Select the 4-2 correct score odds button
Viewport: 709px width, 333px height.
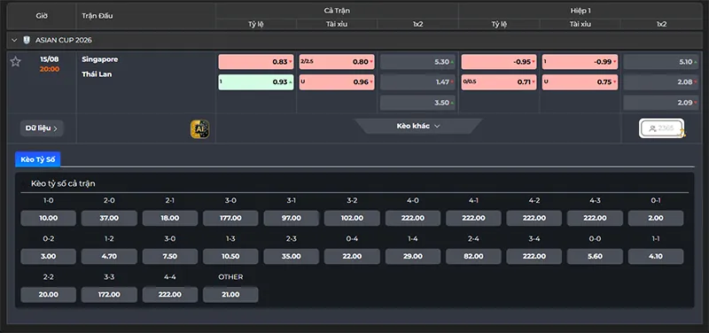pos(534,218)
